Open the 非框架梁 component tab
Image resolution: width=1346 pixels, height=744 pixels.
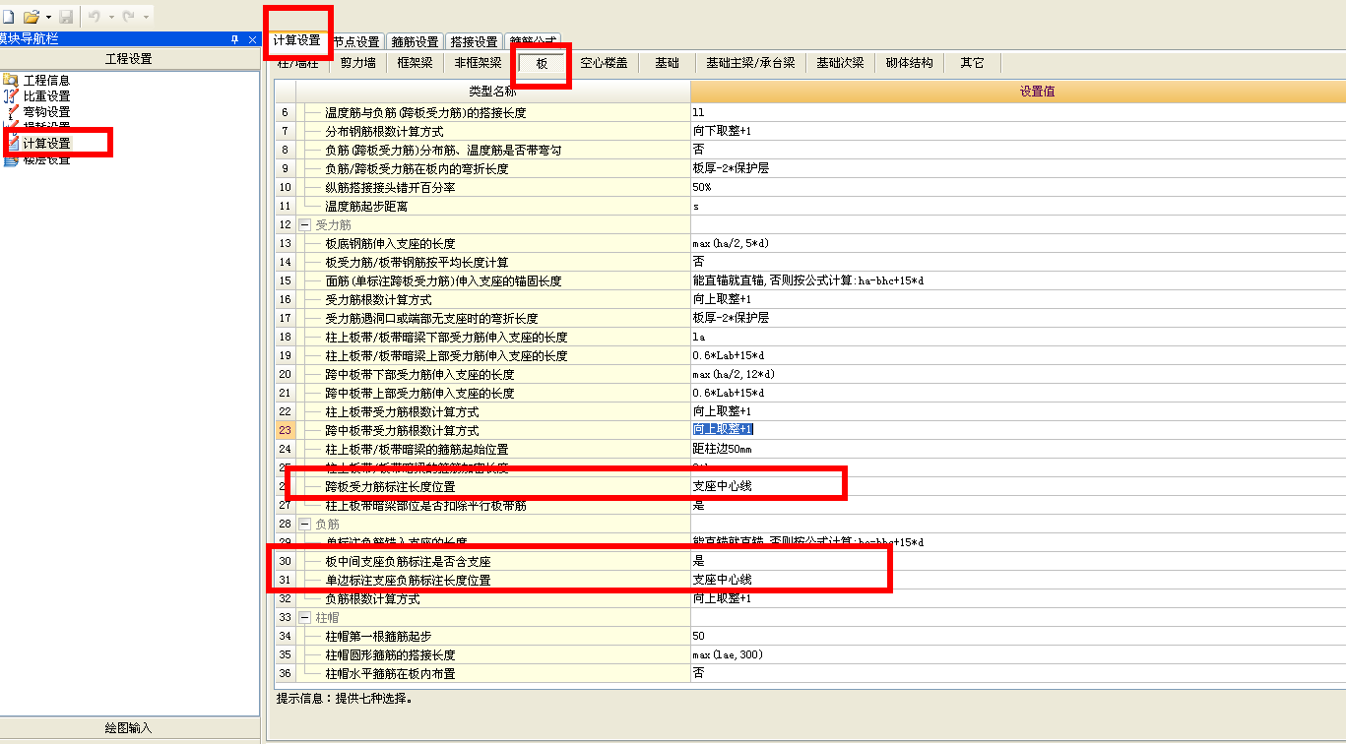478,63
